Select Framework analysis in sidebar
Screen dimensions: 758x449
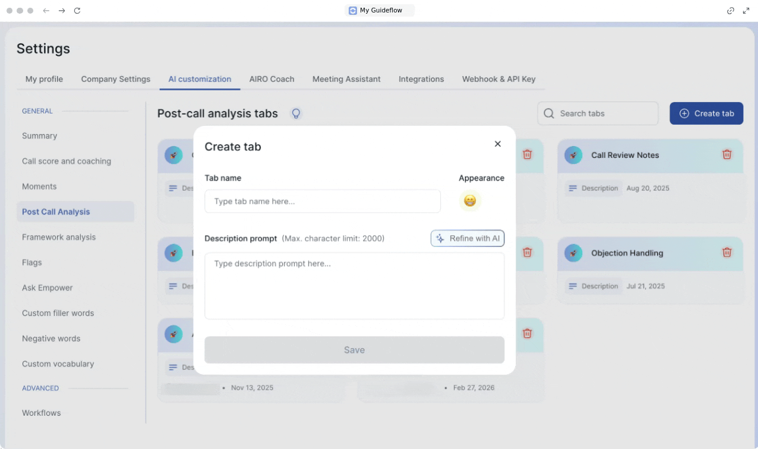pos(59,237)
